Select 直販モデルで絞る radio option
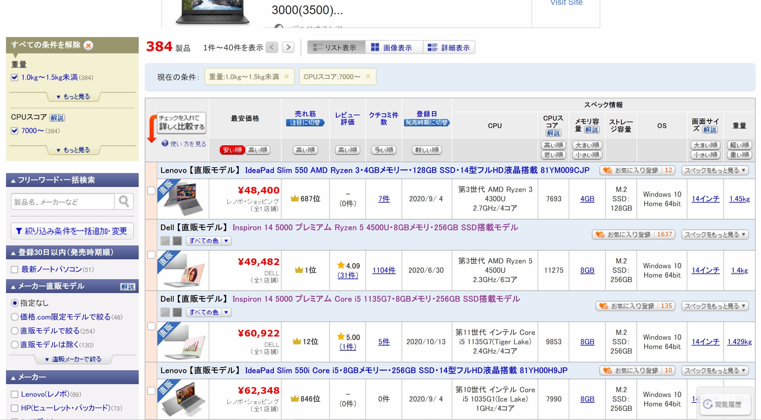 point(15,331)
